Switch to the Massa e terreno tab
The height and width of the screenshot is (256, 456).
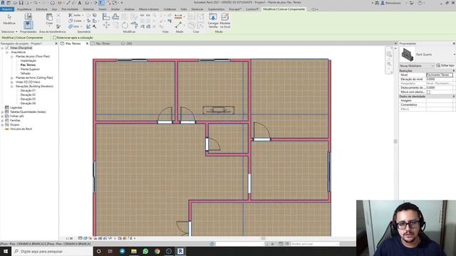(149, 9)
